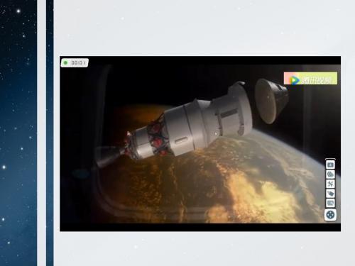
Task: Click the starry blue side panel
Action: tap(18, 133)
